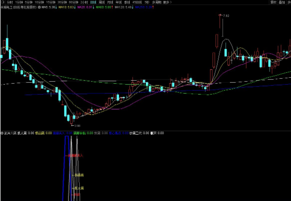
Task: Click the 3.88 low price arrow marker
Action: [x=75, y=126]
